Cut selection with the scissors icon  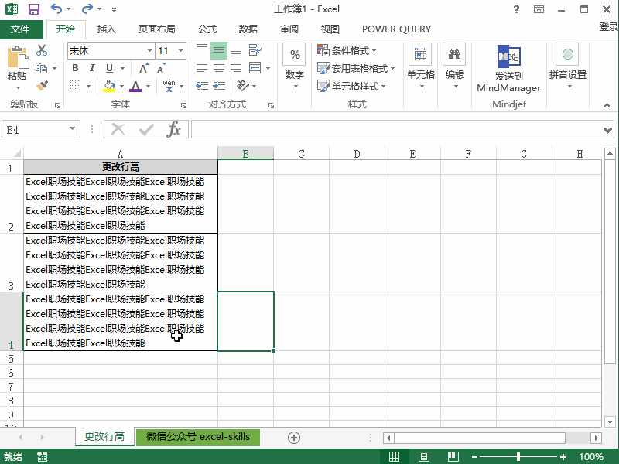coord(42,50)
